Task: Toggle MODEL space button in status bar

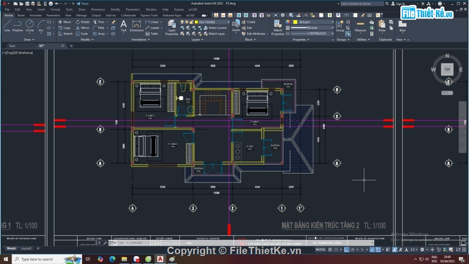Action: pos(320,250)
